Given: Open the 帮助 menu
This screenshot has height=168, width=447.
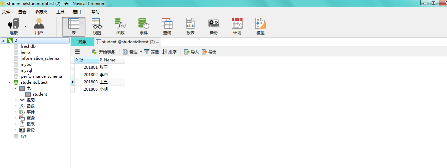Looking at the screenshot, I should tap(95, 12).
